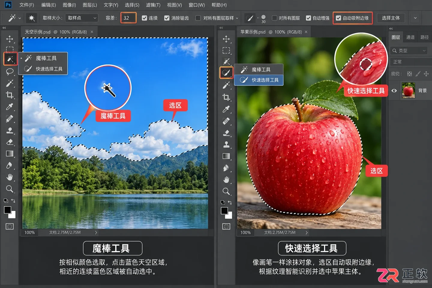Select the Gradient tool in the apple document's toolbar

click(x=226, y=156)
